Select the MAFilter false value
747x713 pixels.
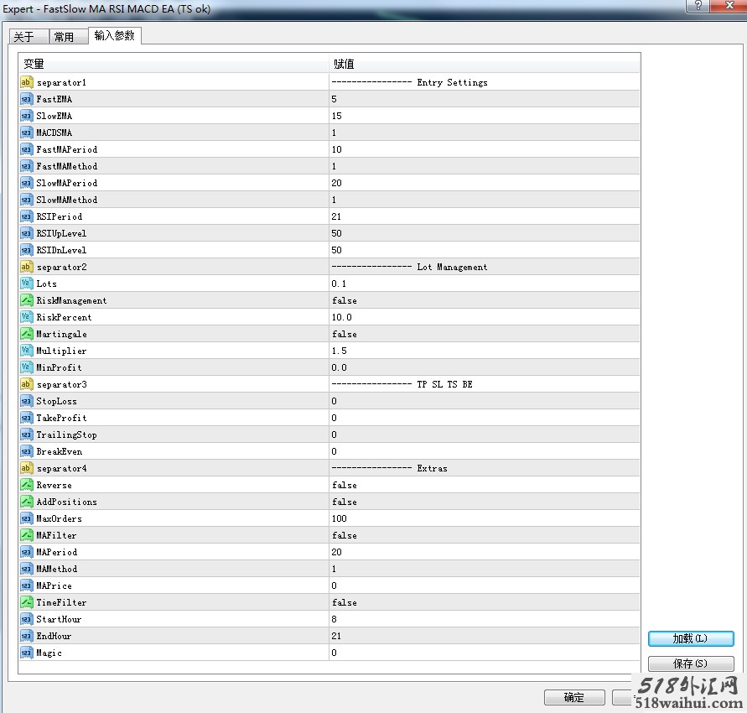coord(345,536)
